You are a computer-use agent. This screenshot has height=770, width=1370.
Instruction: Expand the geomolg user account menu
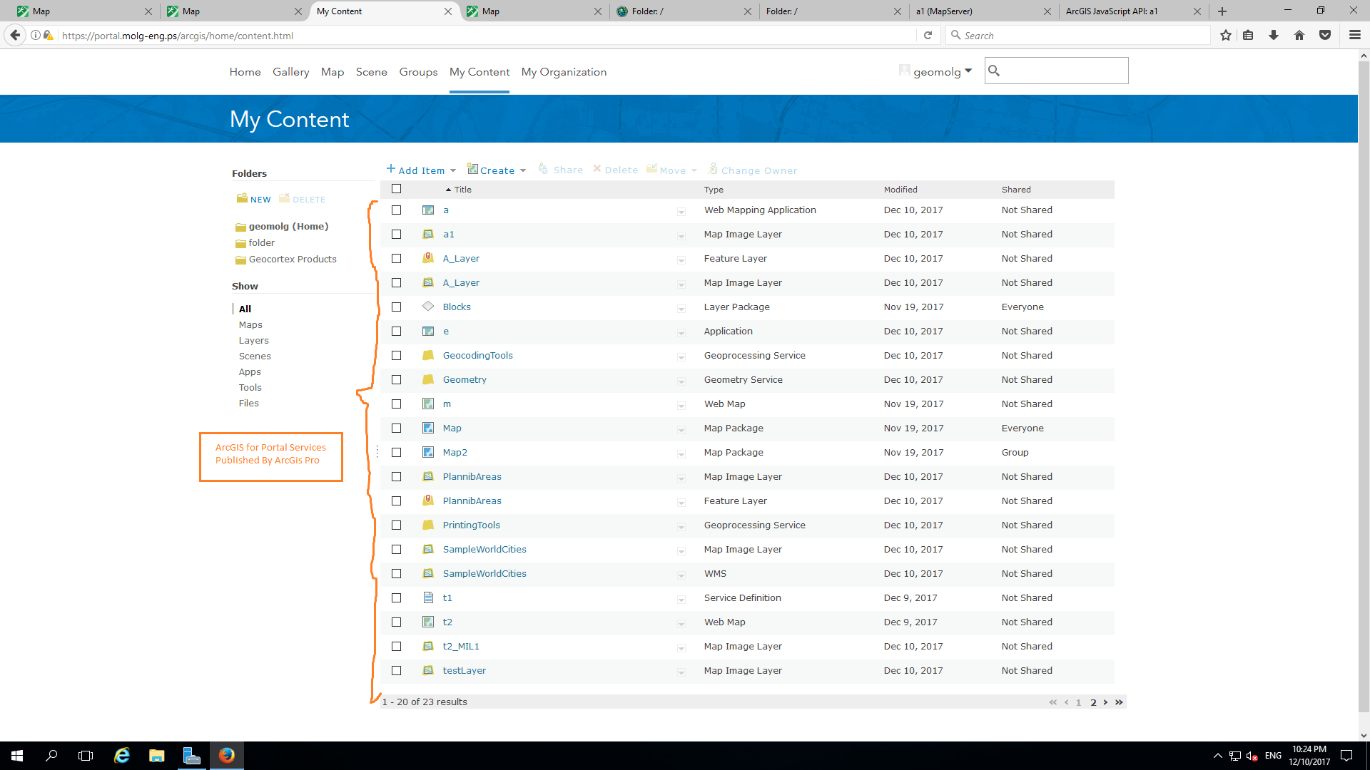[936, 71]
